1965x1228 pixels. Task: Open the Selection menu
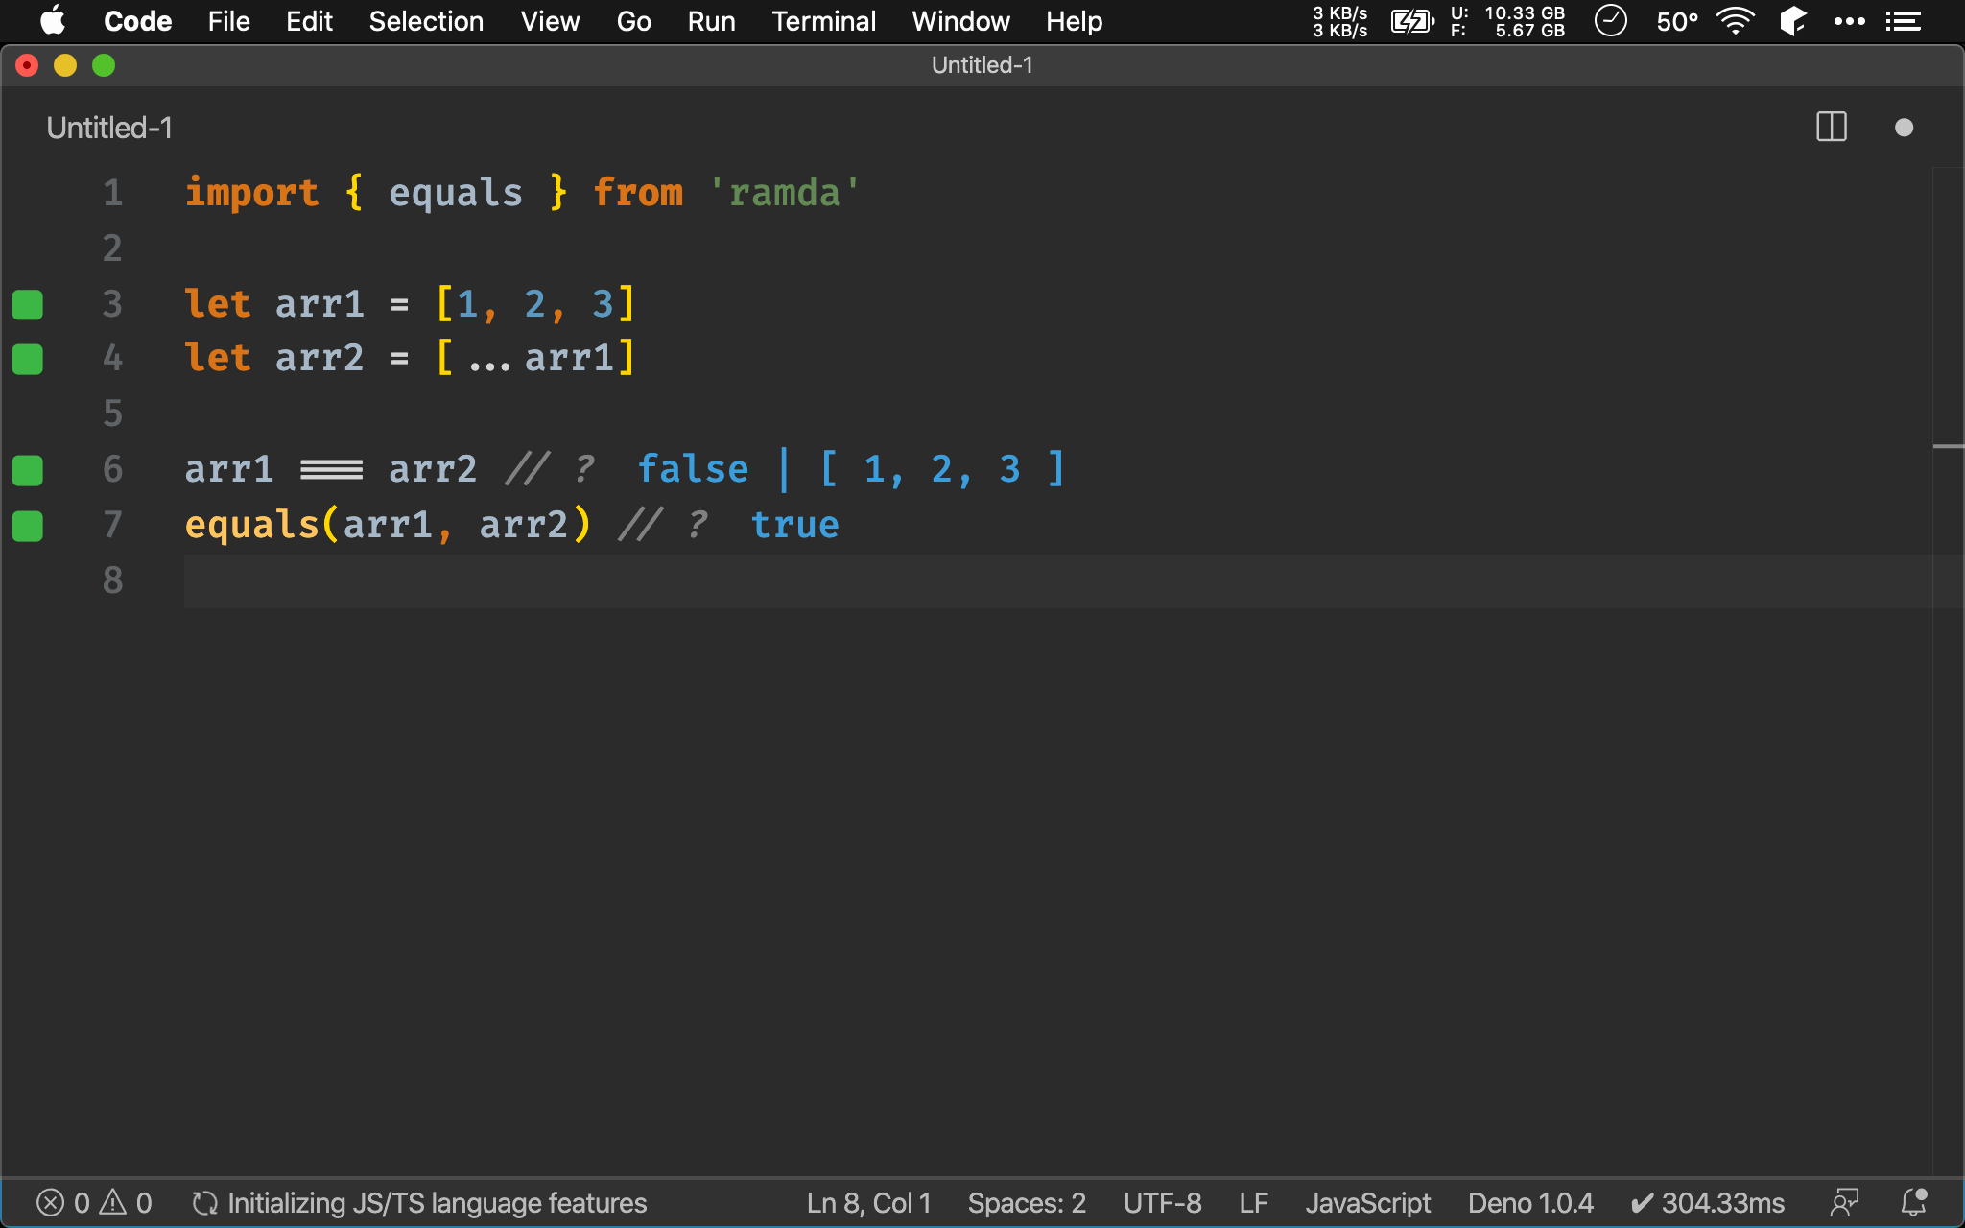pos(426,21)
